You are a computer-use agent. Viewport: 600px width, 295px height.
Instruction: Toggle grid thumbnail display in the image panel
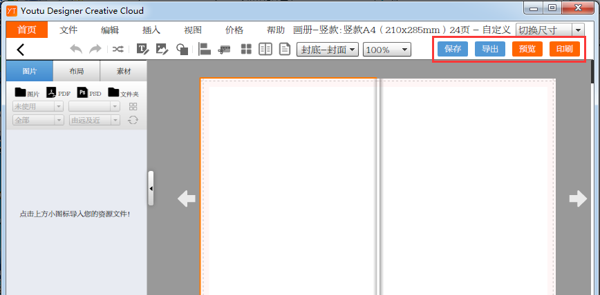click(x=133, y=106)
